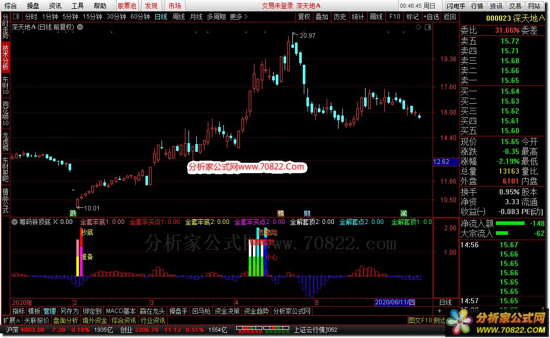Choose the 15分钟 period
The height and width of the screenshot is (338, 550).
tap(92, 17)
